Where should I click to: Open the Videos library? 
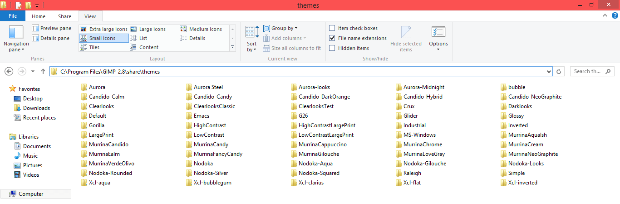pos(31,175)
